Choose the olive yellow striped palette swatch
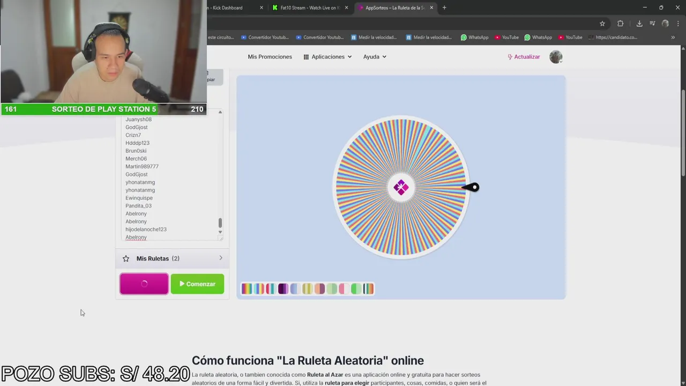This screenshot has width=686, height=386. 308,289
